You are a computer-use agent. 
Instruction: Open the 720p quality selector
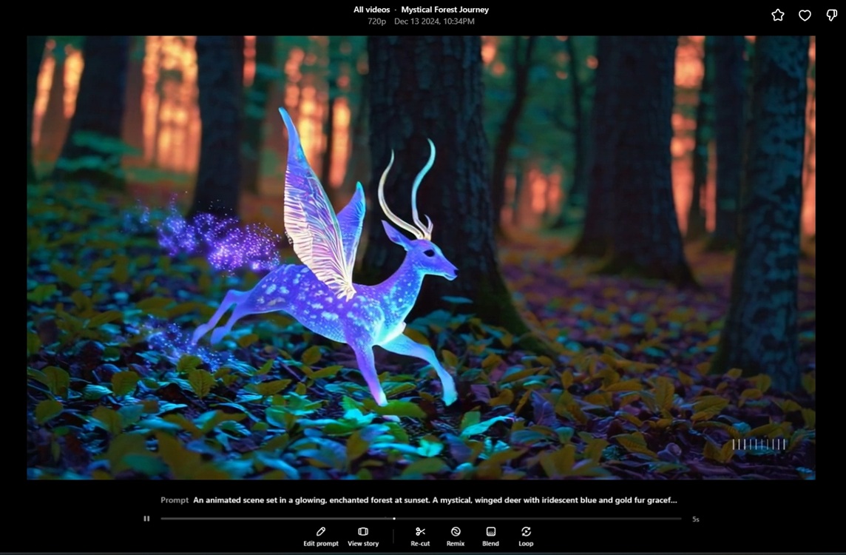[x=376, y=21]
